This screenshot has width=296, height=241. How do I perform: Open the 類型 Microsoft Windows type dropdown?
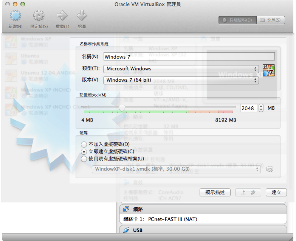181,69
